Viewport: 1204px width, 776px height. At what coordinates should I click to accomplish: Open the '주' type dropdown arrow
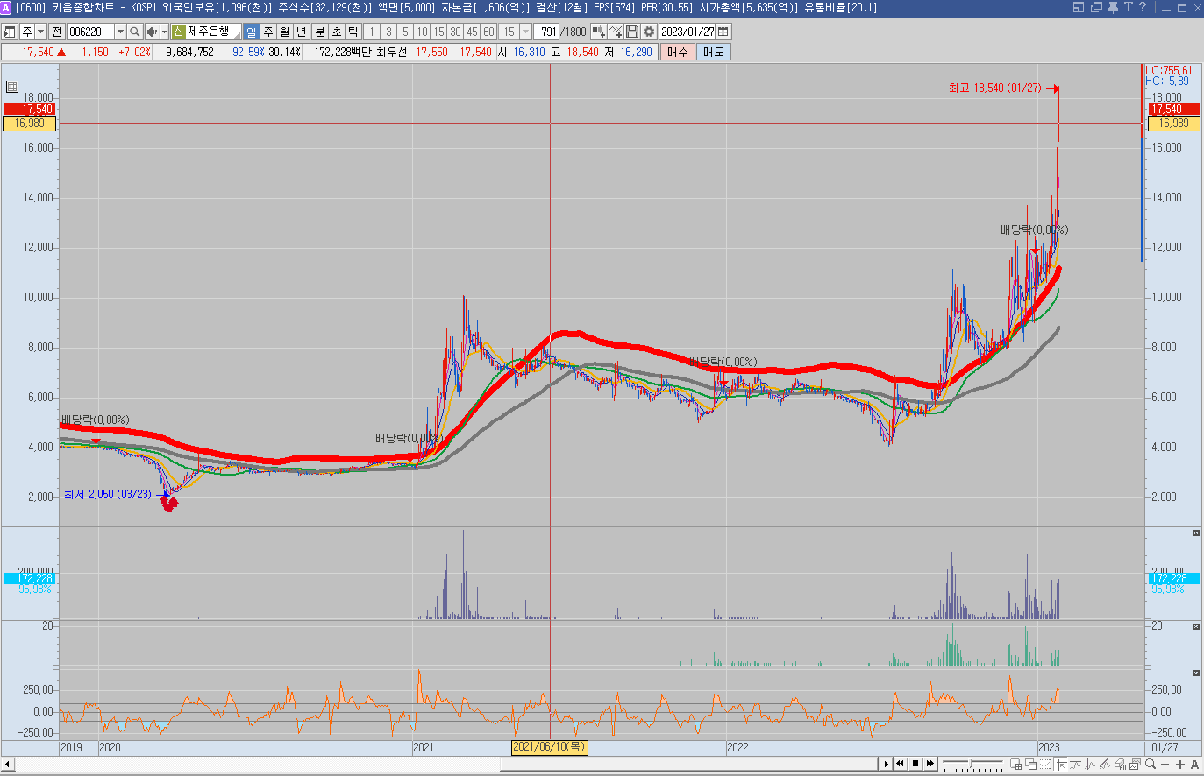40,32
